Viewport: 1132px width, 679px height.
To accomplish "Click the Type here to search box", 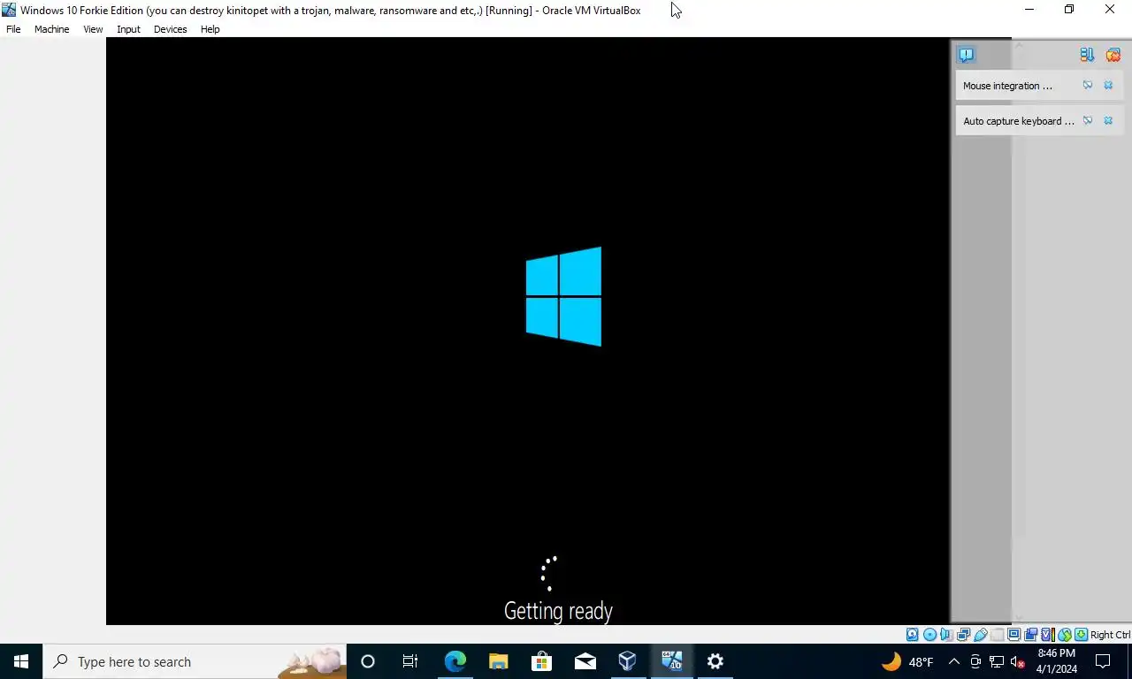I will coord(195,661).
